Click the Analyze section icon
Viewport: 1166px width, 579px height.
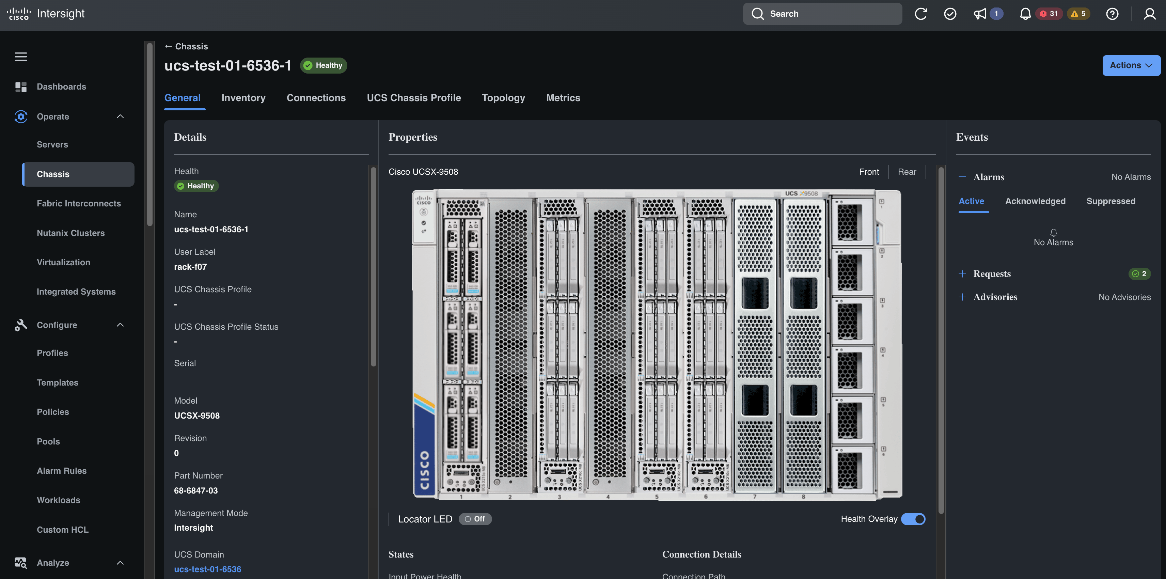pyautogui.click(x=21, y=563)
